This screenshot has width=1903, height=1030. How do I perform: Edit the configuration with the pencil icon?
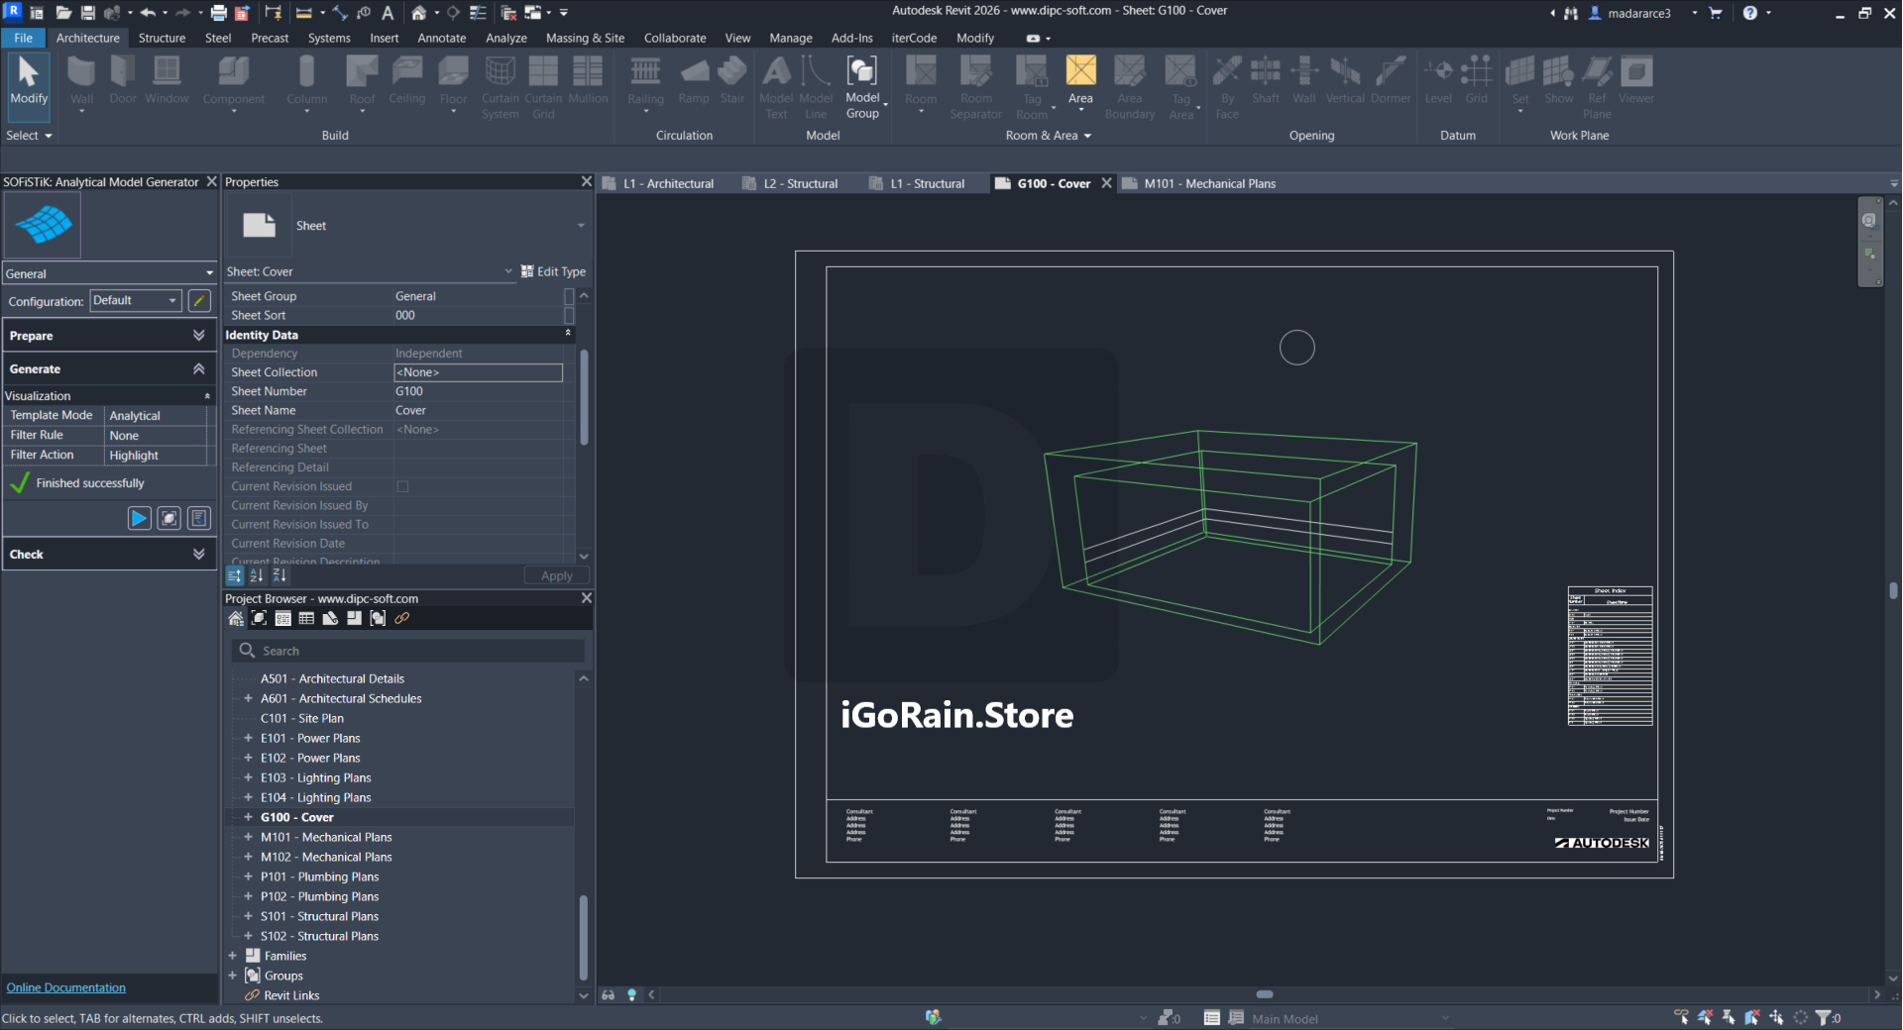(199, 300)
